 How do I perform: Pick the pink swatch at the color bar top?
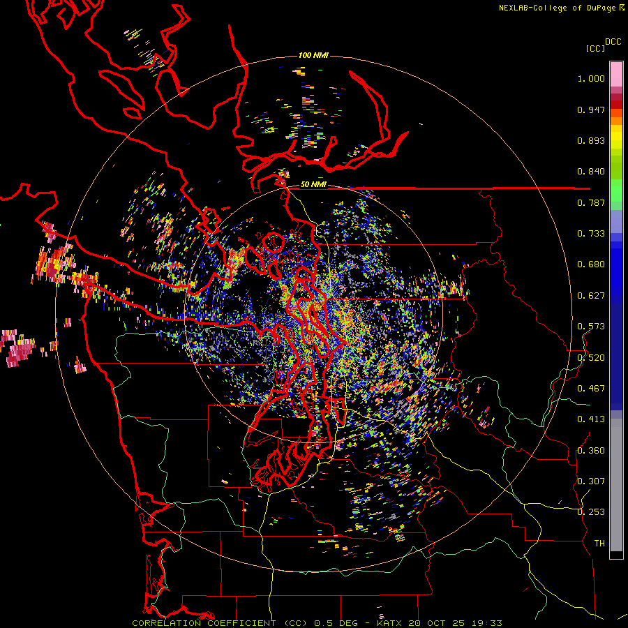(x=616, y=74)
